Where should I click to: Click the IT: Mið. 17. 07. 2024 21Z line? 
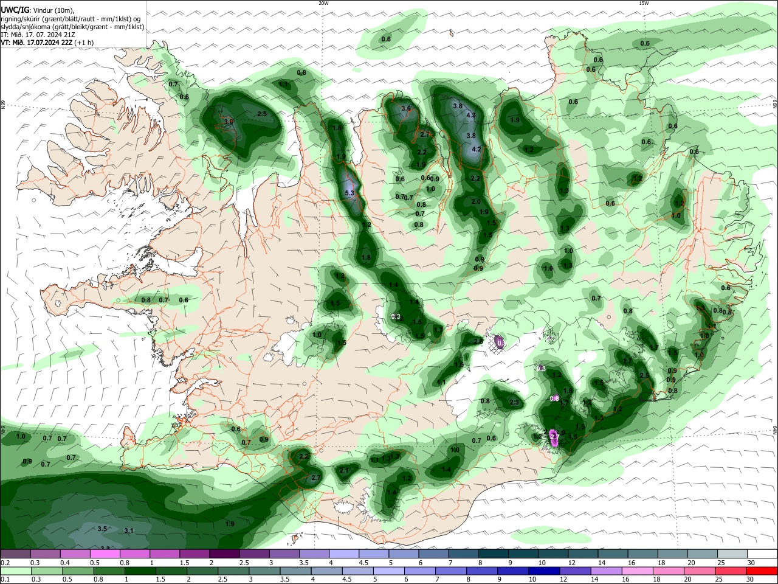pos(38,35)
